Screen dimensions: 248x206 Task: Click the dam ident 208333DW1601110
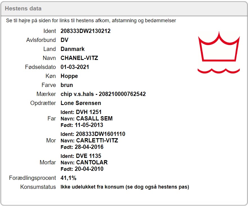pos(100,134)
